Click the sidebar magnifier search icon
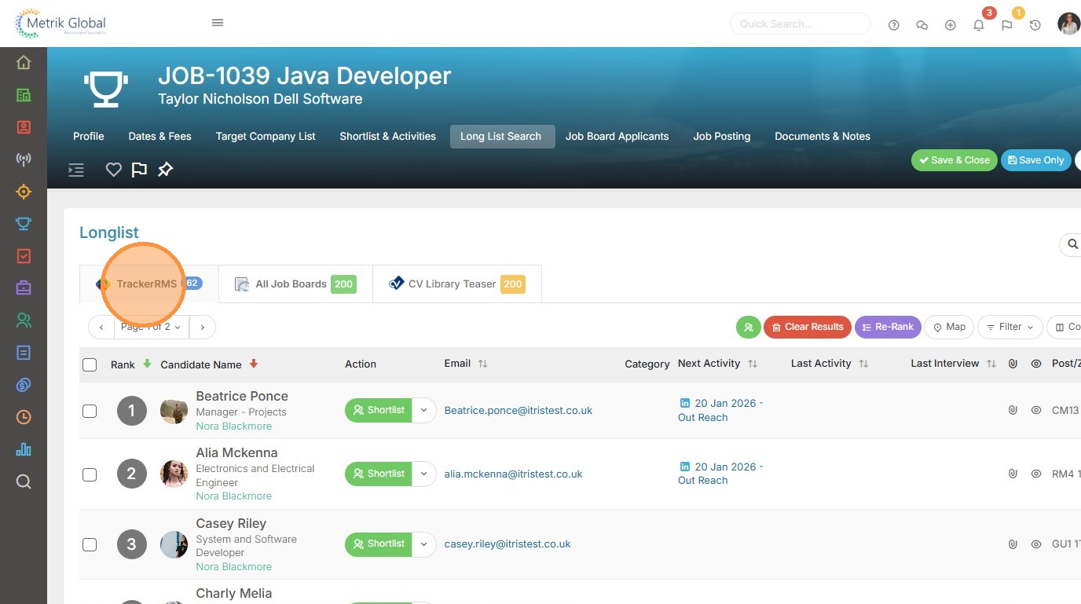 [24, 481]
